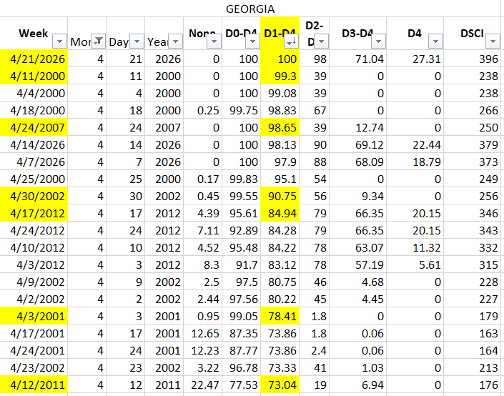Select highlighted cell 4/21/2026
Image resolution: width=504 pixels, height=396 pixels.
(x=34, y=59)
